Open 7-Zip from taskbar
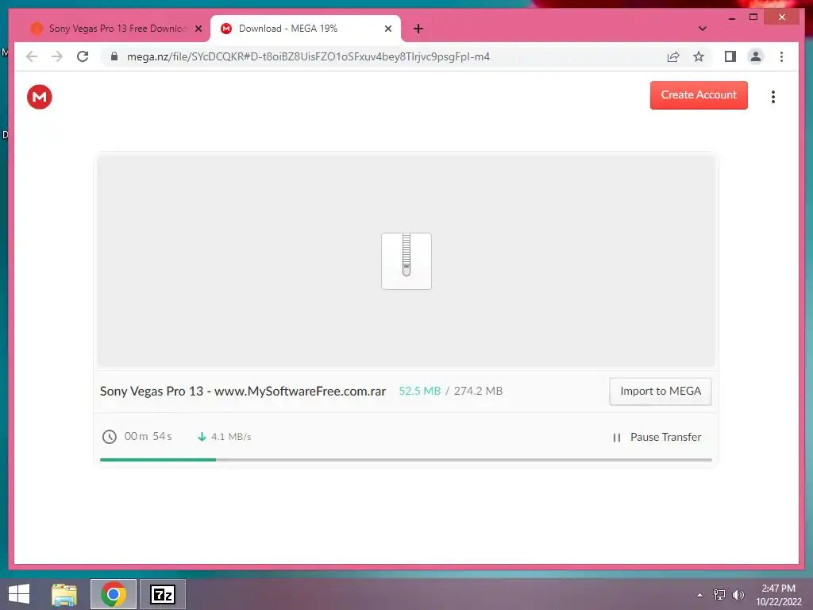Screen dimensions: 813x610 click(x=162, y=594)
